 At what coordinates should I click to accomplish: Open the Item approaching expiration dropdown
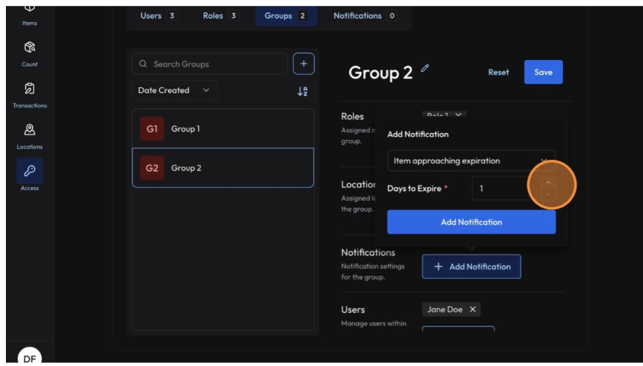pyautogui.click(x=471, y=160)
